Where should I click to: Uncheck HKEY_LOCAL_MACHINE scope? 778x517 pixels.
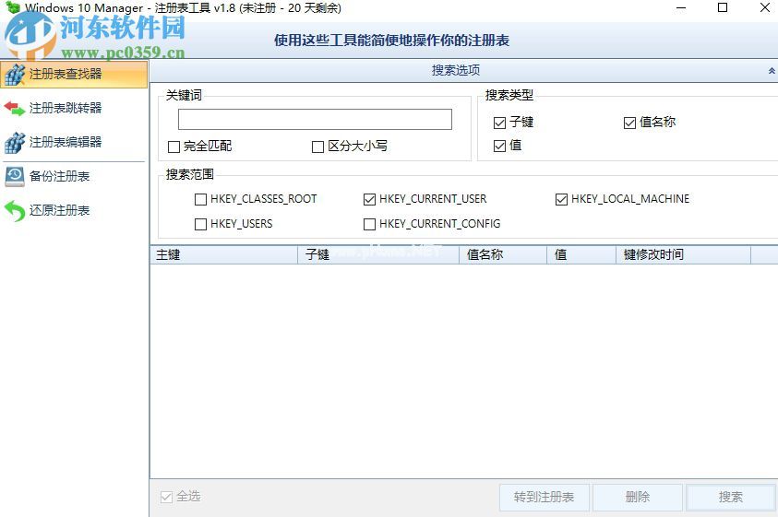coord(561,199)
